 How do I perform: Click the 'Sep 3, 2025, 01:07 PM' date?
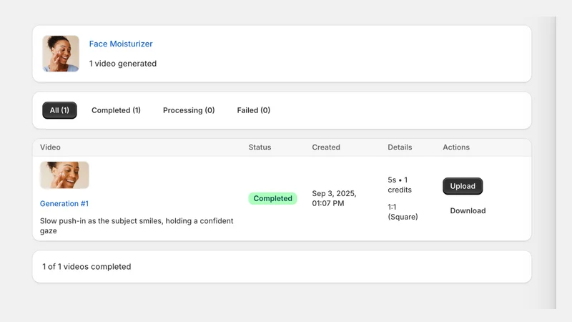coord(334,198)
